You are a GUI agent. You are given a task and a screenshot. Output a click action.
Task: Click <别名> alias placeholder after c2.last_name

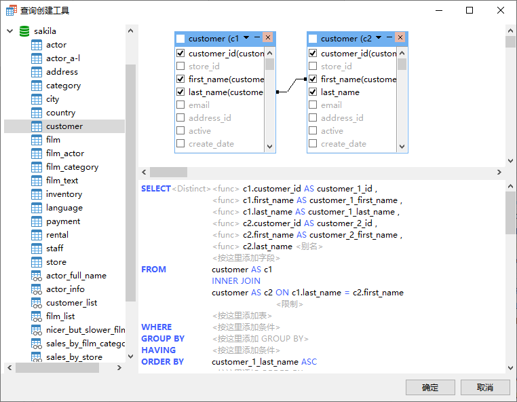(x=309, y=246)
